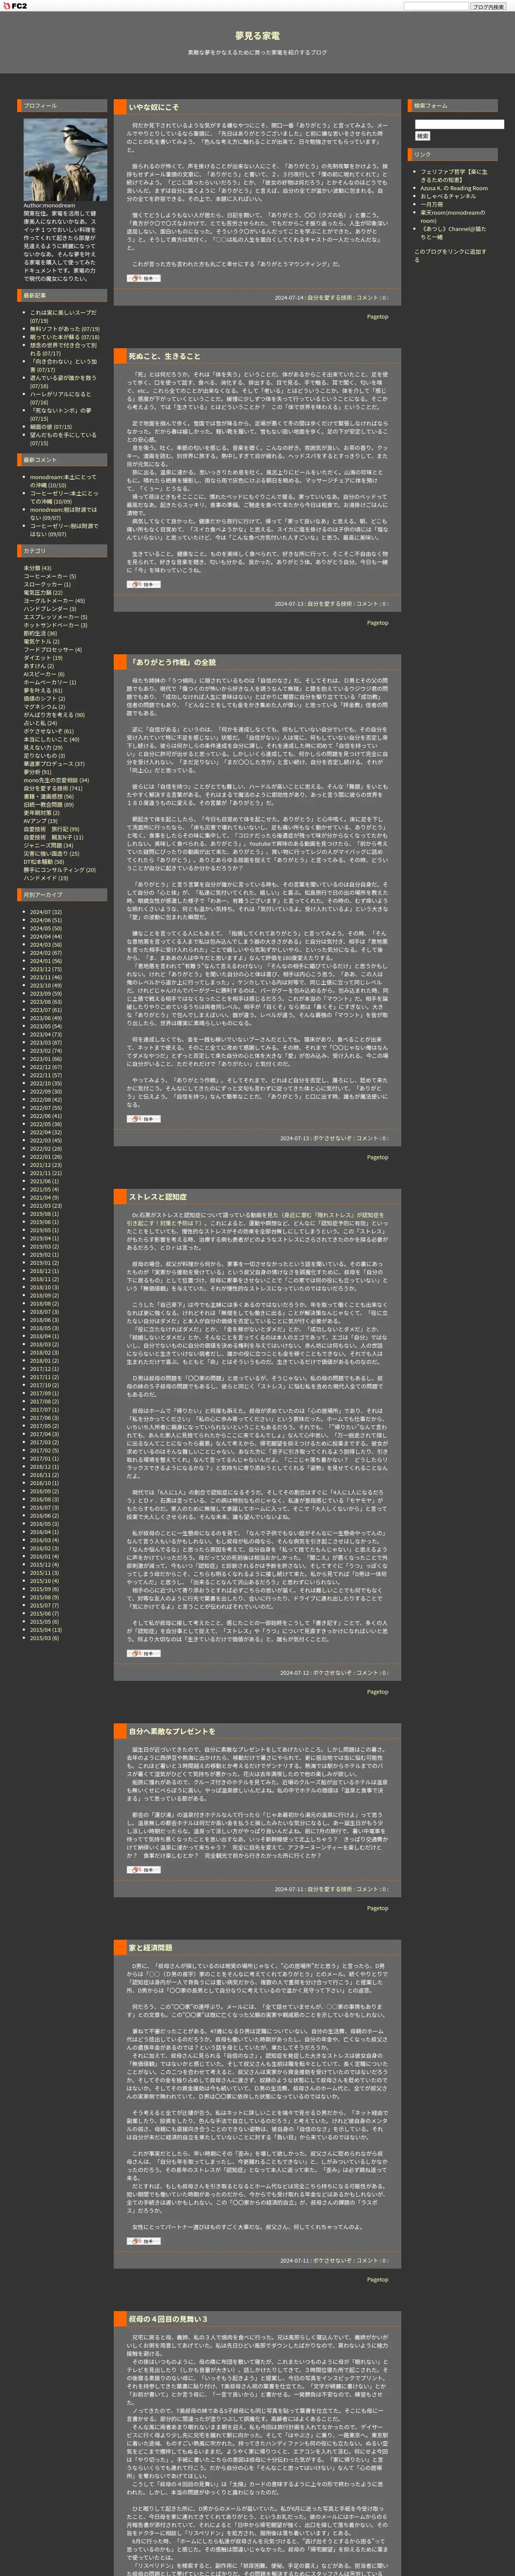
Task: Open monthly archive 2024/06 (51)
Action: tap(45, 920)
